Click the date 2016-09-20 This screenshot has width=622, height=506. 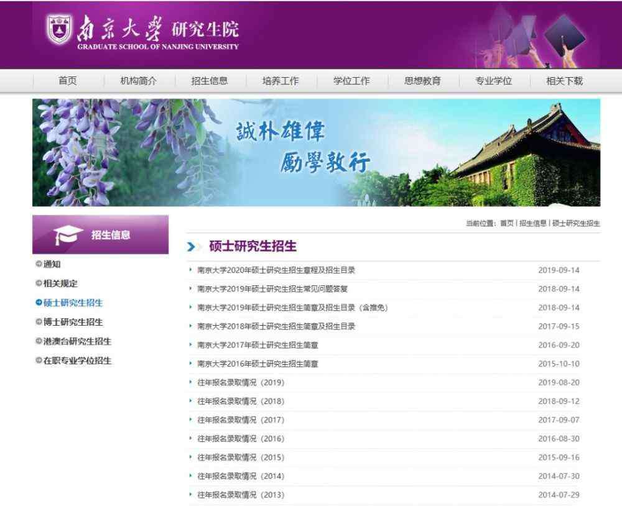click(x=559, y=345)
